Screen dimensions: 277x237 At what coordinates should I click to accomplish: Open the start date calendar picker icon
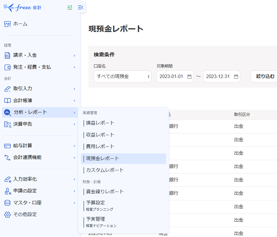(189, 77)
